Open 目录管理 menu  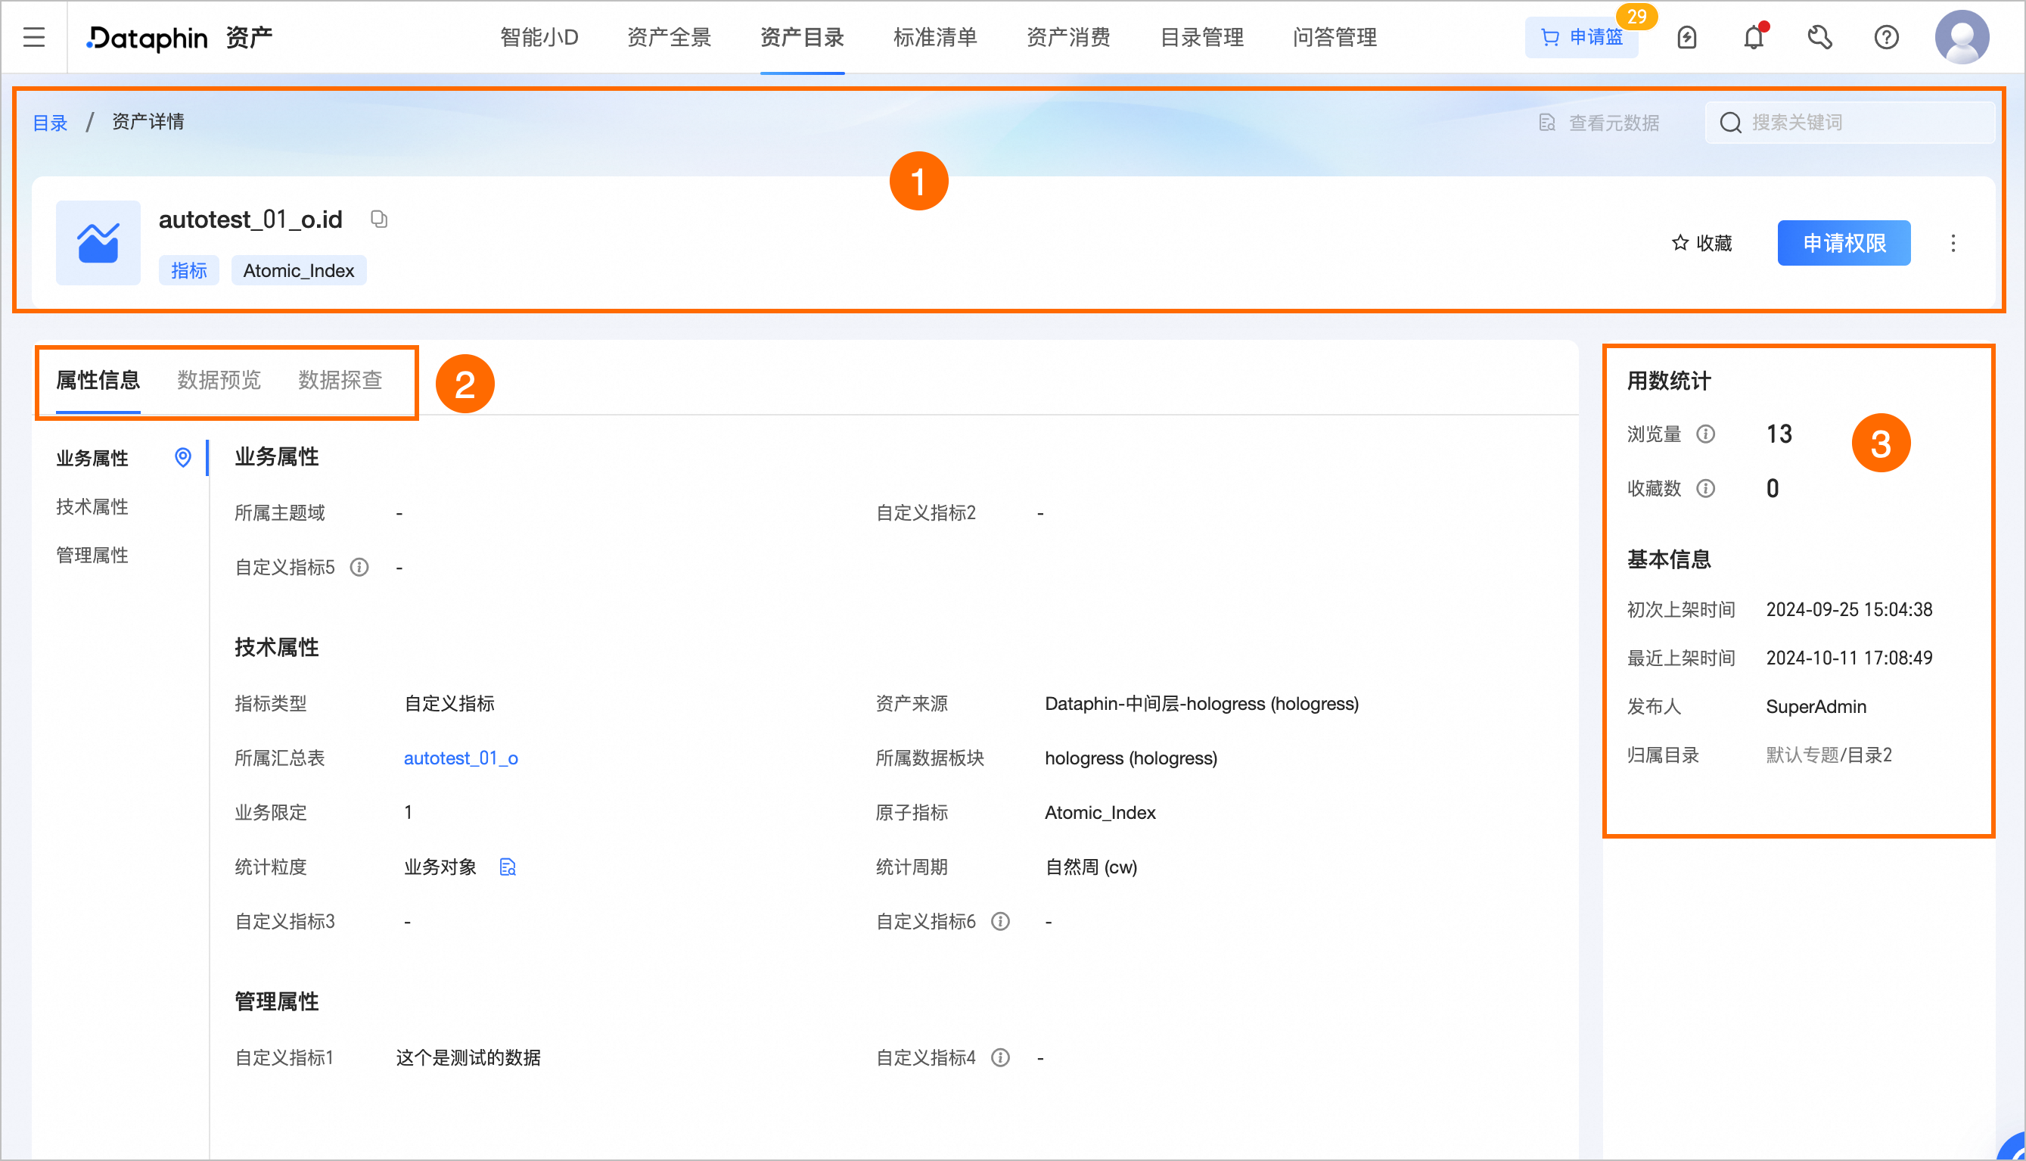[x=1202, y=38]
